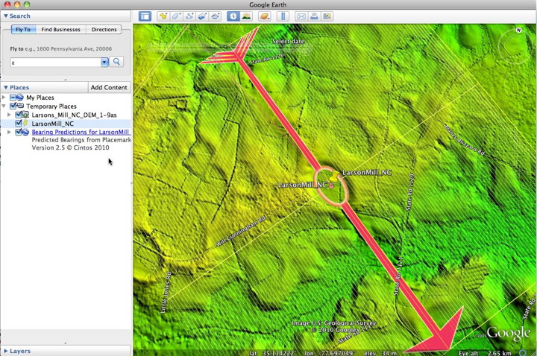This screenshot has height=356, width=537.
Task: Toggle the sidebar panel button
Action: [145, 16]
